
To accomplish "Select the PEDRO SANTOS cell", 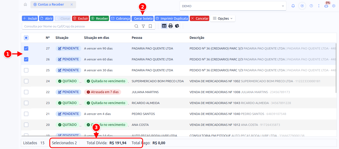I will (x=143, y=114).
